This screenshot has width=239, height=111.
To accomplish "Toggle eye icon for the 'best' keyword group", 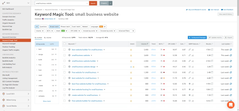I will [56, 49].
